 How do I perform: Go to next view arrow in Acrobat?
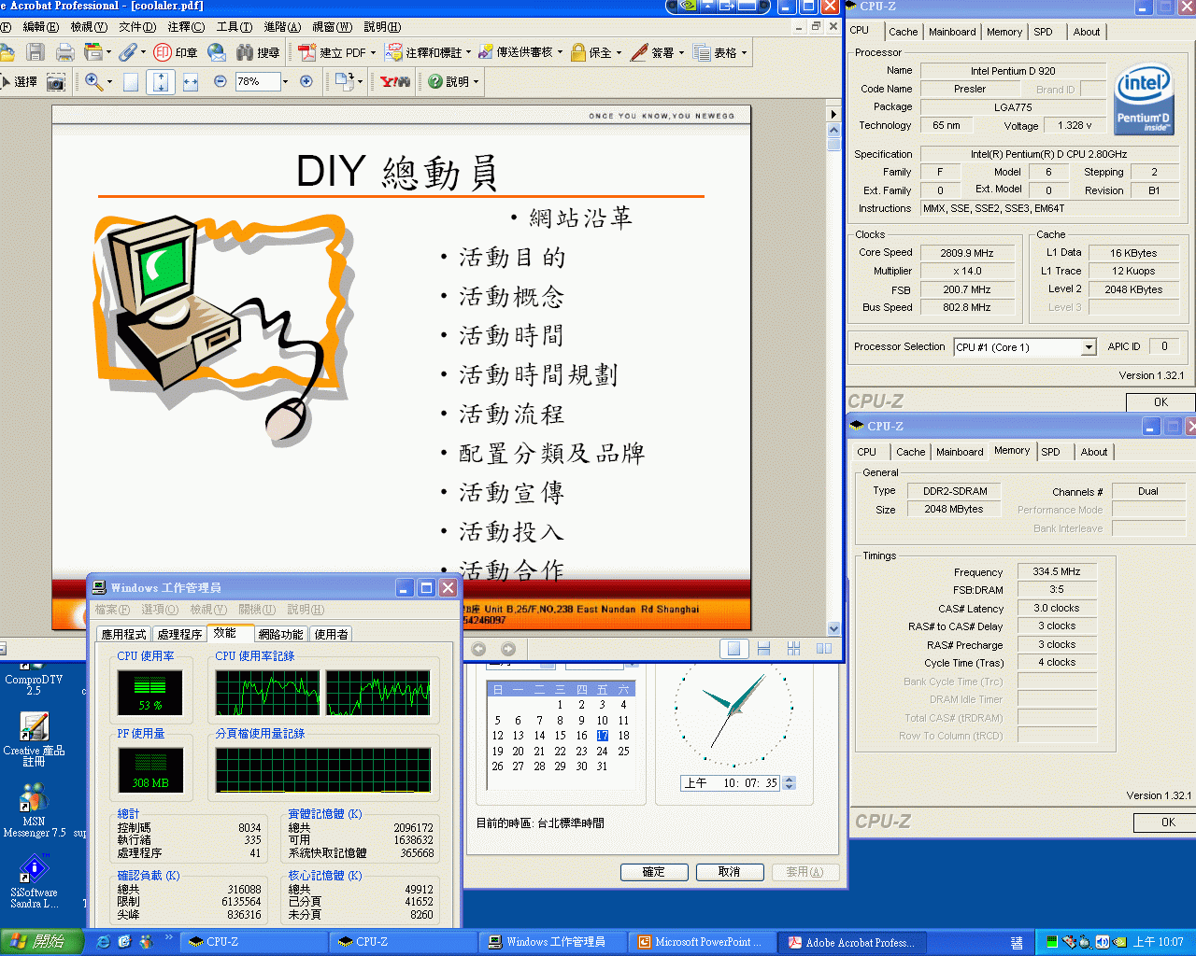(x=508, y=649)
